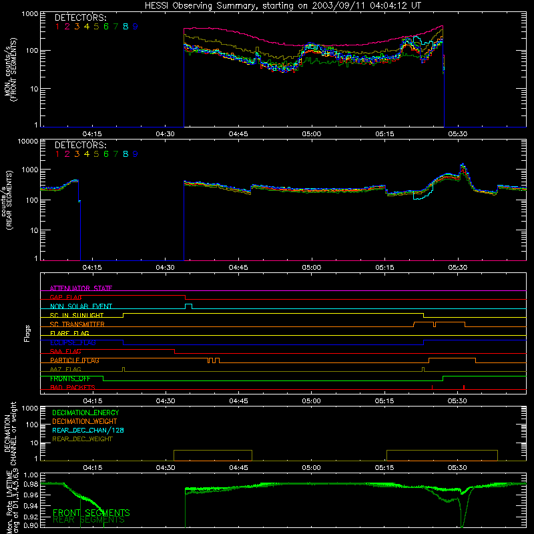Click the 05:00 tick under decimation plot
534x534 pixels.
click(311, 468)
